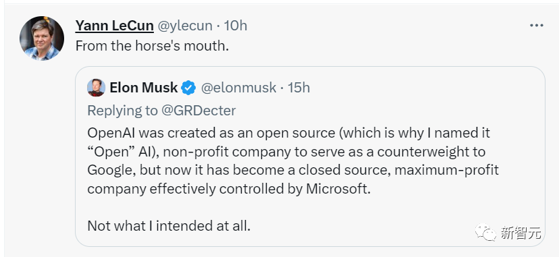Screen dimensions: 559x257
Task: Click Elon Musk's small avatar
Action: click(96, 88)
